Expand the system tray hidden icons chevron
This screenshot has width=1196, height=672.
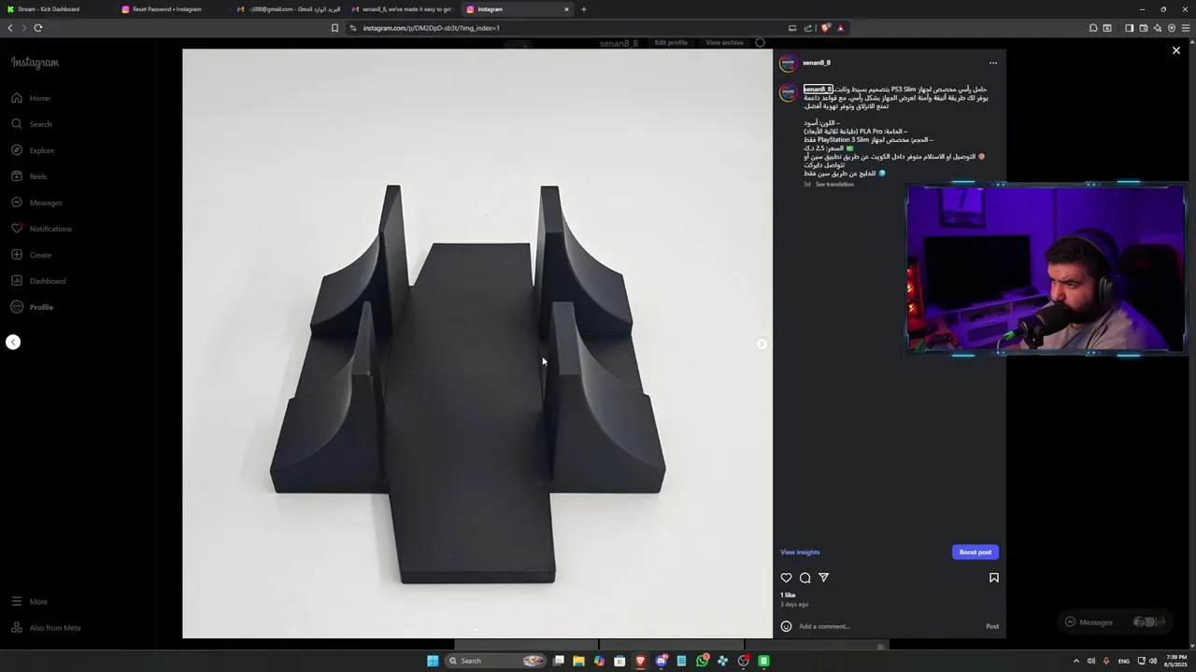pos(1075,661)
